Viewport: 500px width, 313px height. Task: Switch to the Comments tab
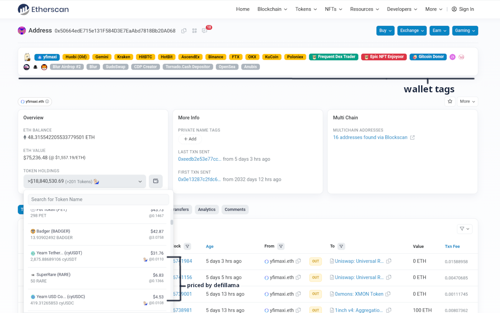click(235, 209)
